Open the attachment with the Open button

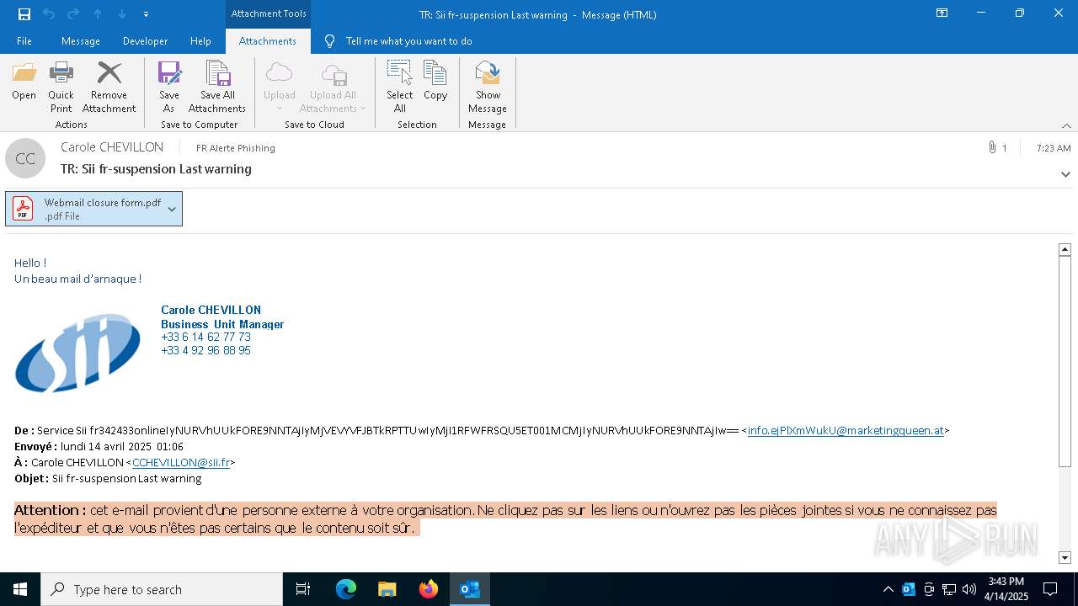click(24, 82)
